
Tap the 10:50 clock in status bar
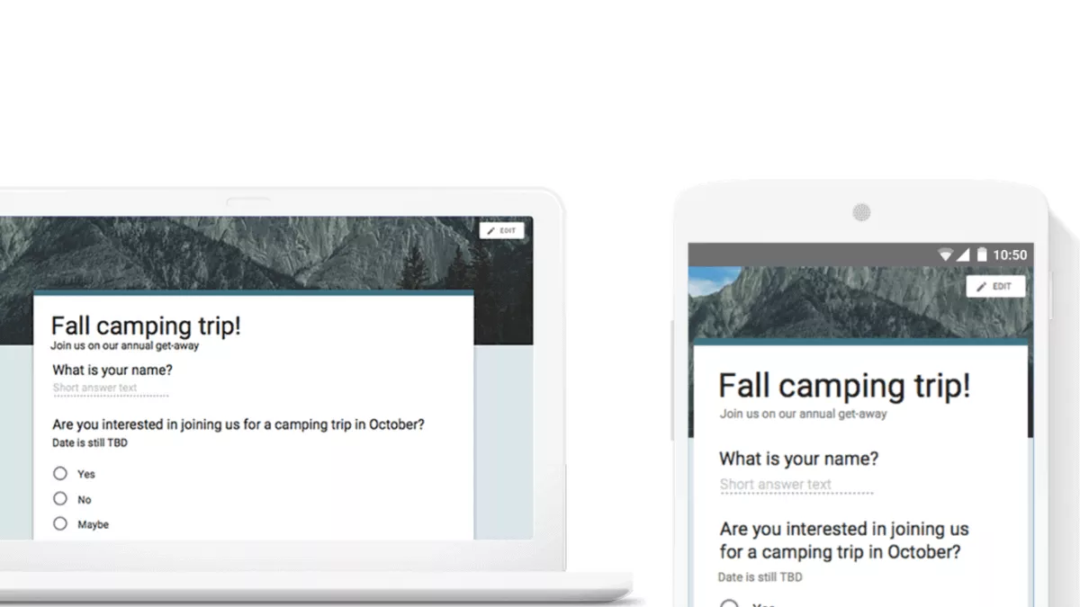tap(1010, 254)
